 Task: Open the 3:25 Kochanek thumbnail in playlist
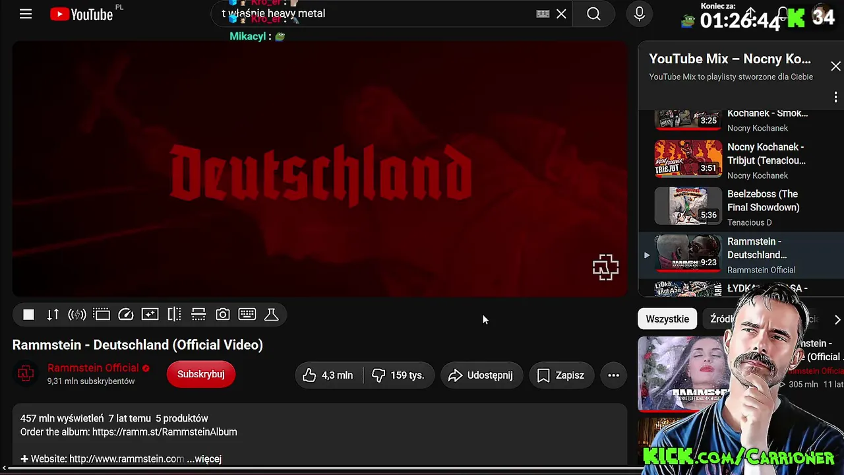tap(688, 119)
